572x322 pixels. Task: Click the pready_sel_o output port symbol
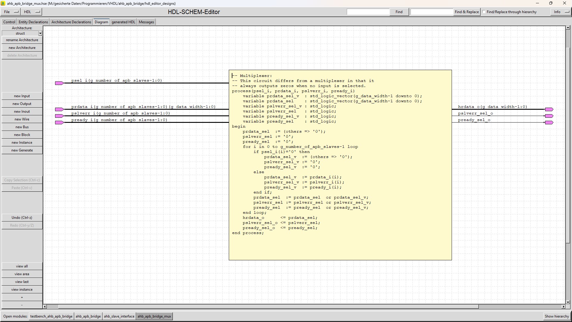point(549,123)
